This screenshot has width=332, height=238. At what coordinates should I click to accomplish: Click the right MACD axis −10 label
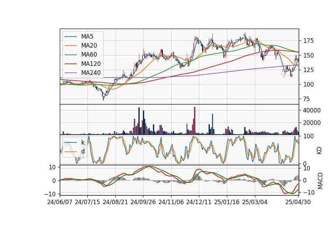click(x=309, y=192)
